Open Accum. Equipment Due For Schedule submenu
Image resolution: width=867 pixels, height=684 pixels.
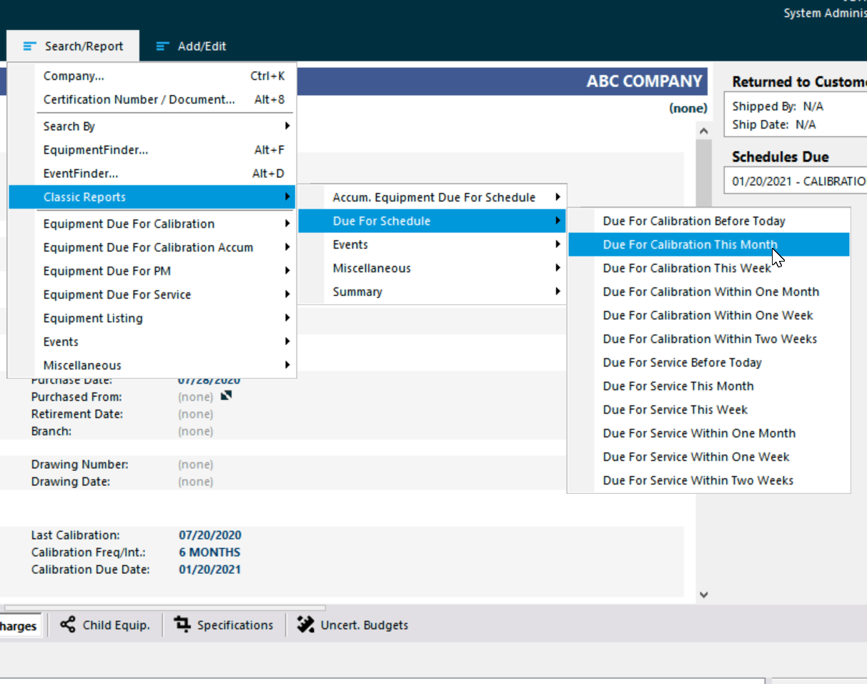[432, 197]
